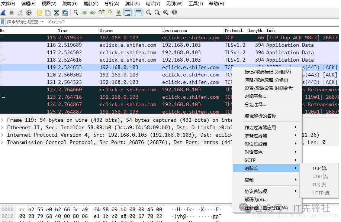This screenshot has width=341, height=222.
Task: Open capture options gear icon
Action: click(x=28, y=13)
